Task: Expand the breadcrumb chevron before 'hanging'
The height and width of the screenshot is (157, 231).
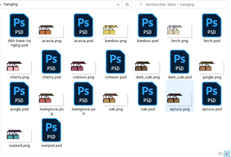Action: click(x=1, y=5)
